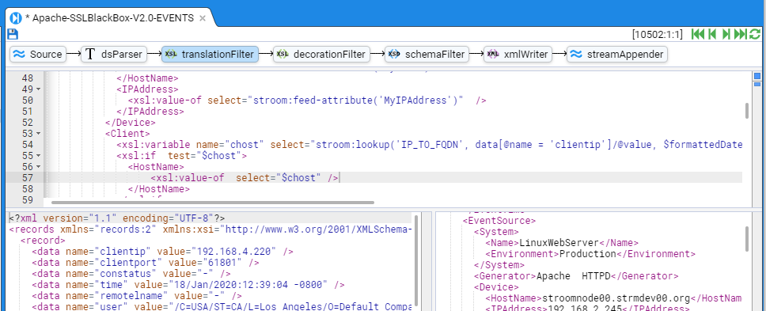Collapse the xsl:if fold on line 55

(38, 156)
